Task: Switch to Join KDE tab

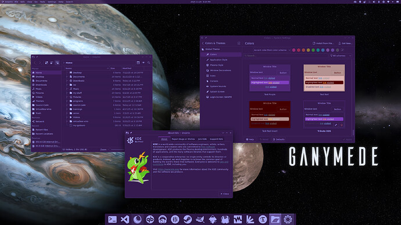Action: click(202, 139)
